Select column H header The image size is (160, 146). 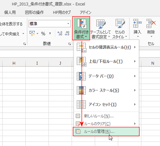point(14,63)
